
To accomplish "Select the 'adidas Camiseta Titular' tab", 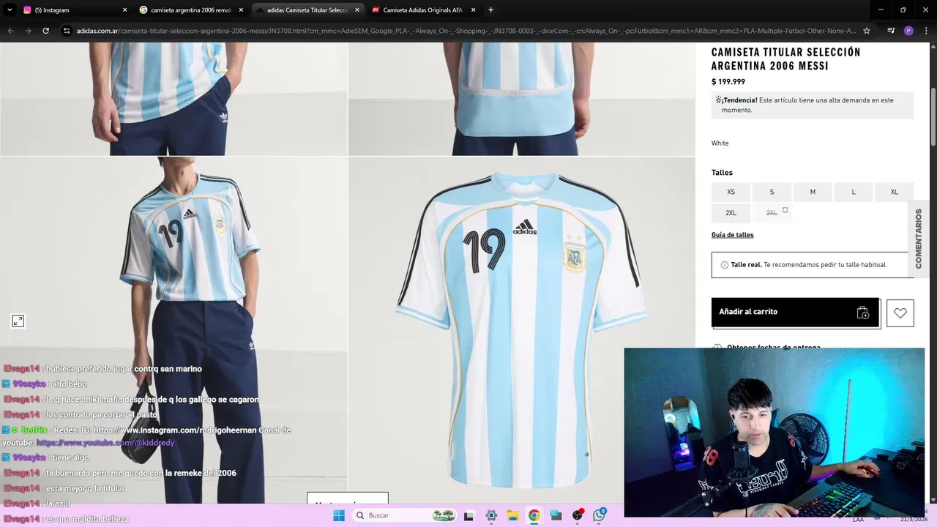I will [x=307, y=10].
